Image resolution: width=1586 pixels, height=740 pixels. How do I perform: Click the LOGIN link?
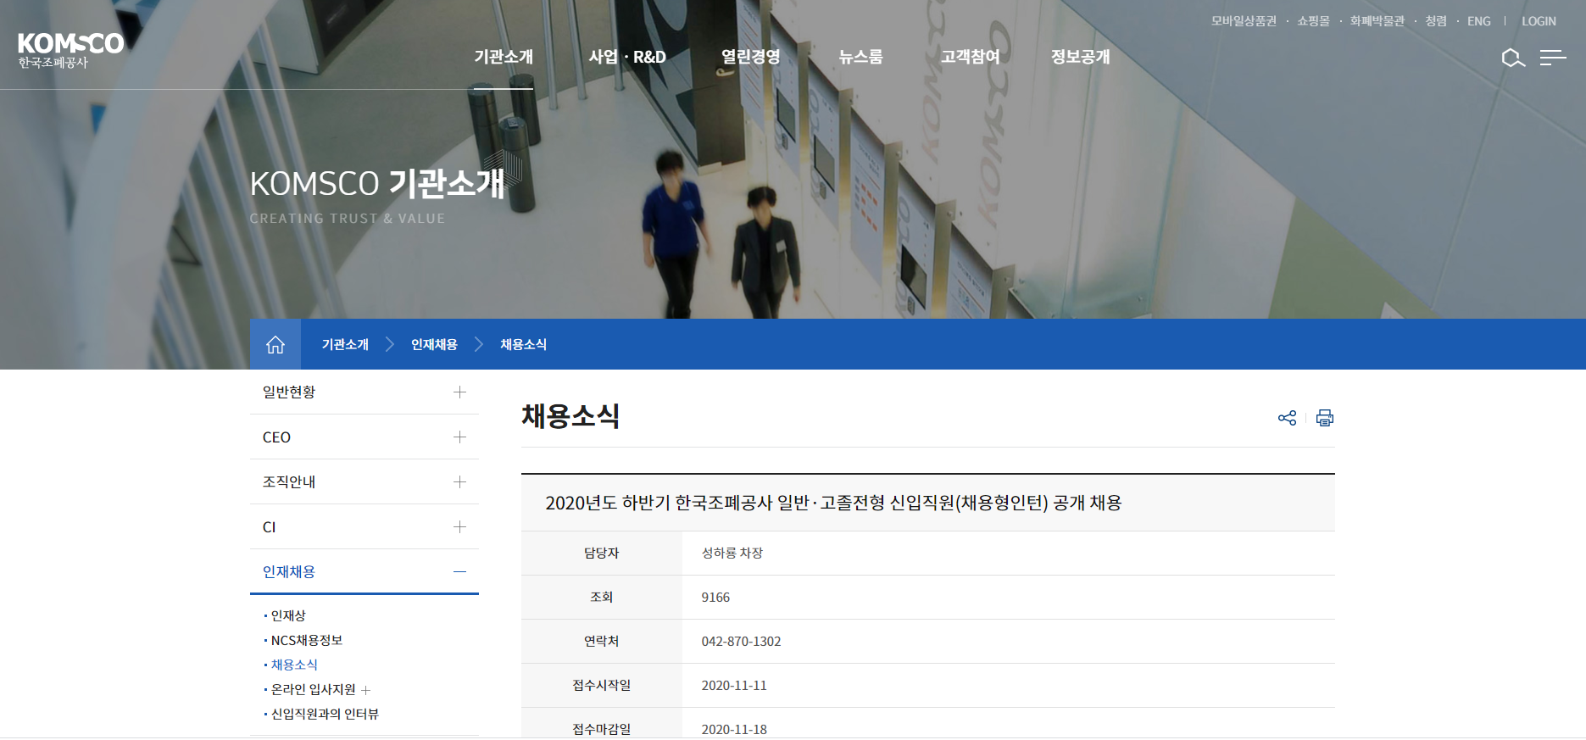pyautogui.click(x=1539, y=21)
